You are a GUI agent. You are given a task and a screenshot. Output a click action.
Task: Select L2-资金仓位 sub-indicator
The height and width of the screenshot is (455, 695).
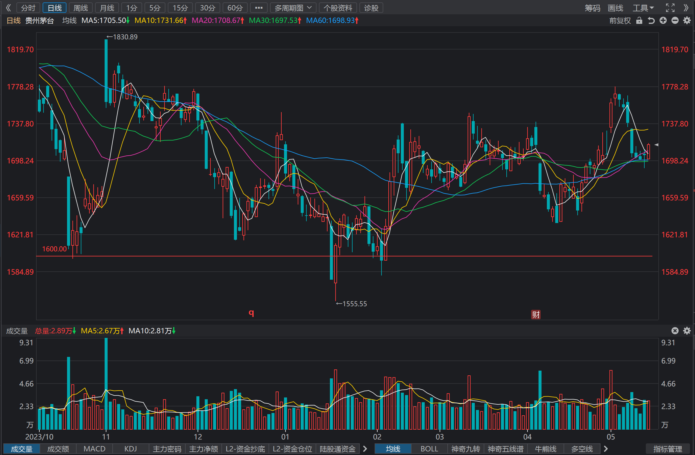pos(292,449)
